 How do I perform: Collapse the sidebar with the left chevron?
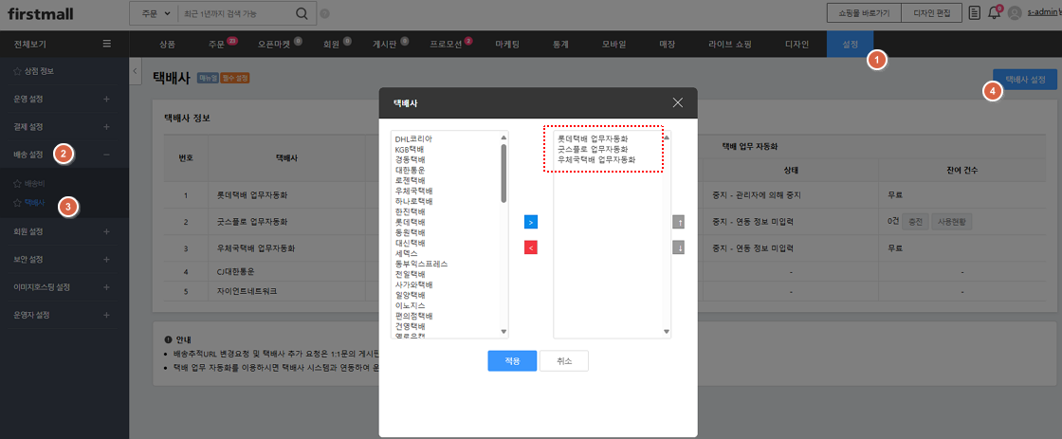click(135, 70)
